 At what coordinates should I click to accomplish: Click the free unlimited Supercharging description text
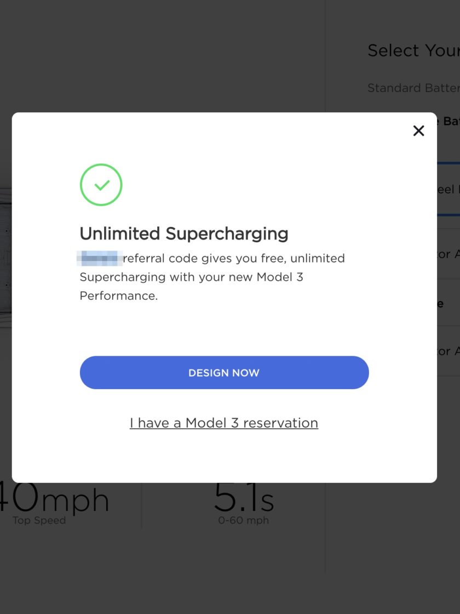click(x=212, y=277)
